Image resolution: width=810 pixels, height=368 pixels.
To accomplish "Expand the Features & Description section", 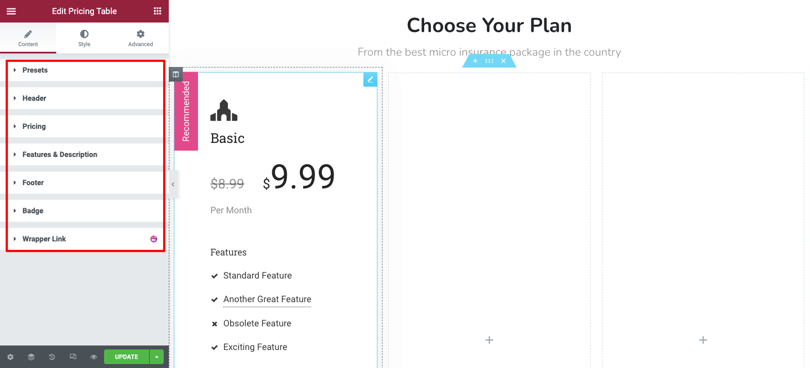I will coord(60,155).
